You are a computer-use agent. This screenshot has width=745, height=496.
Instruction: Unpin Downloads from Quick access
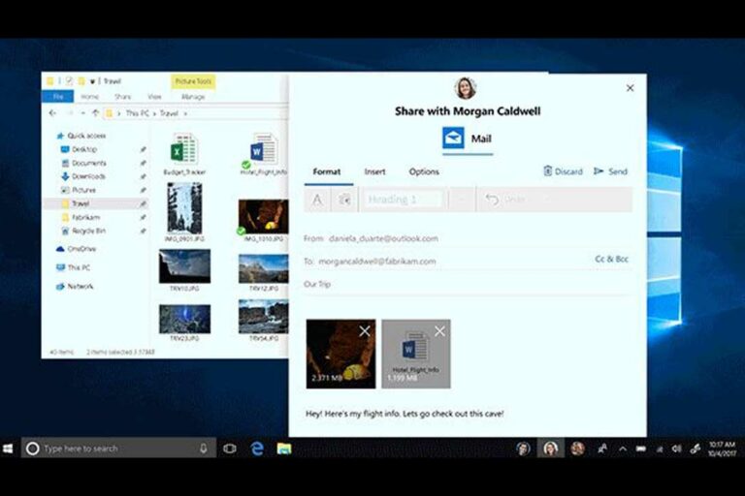click(x=143, y=176)
